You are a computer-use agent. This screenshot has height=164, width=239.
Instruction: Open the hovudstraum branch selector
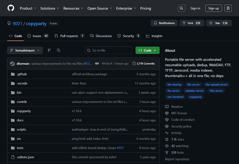click(x=25, y=50)
